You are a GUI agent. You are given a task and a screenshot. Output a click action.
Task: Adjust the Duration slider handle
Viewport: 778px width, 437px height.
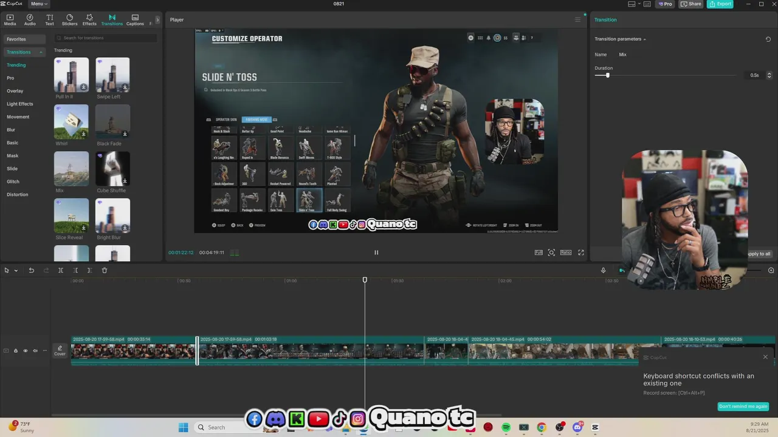(x=607, y=75)
